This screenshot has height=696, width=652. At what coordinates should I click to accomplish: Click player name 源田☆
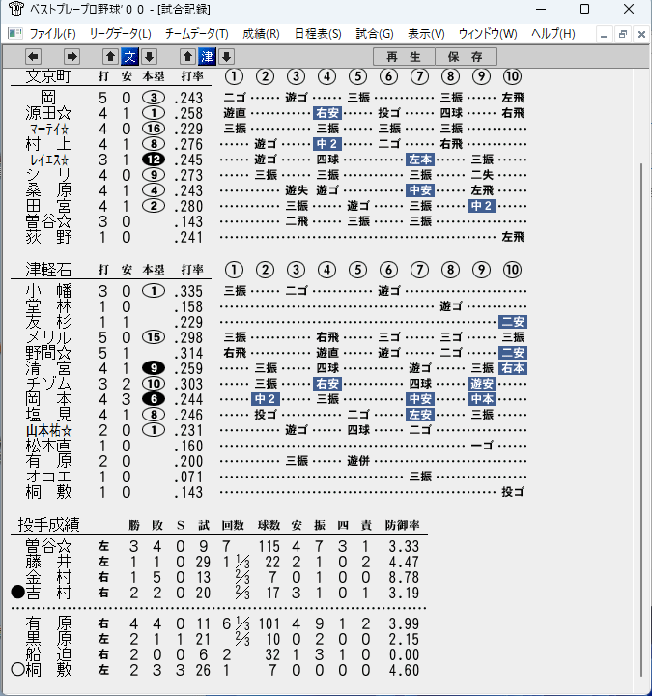tap(49, 113)
